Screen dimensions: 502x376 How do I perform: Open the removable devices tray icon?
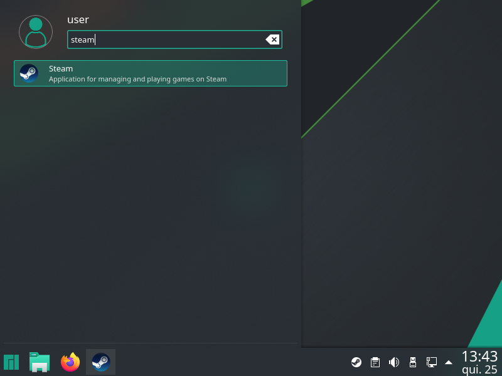tap(413, 362)
